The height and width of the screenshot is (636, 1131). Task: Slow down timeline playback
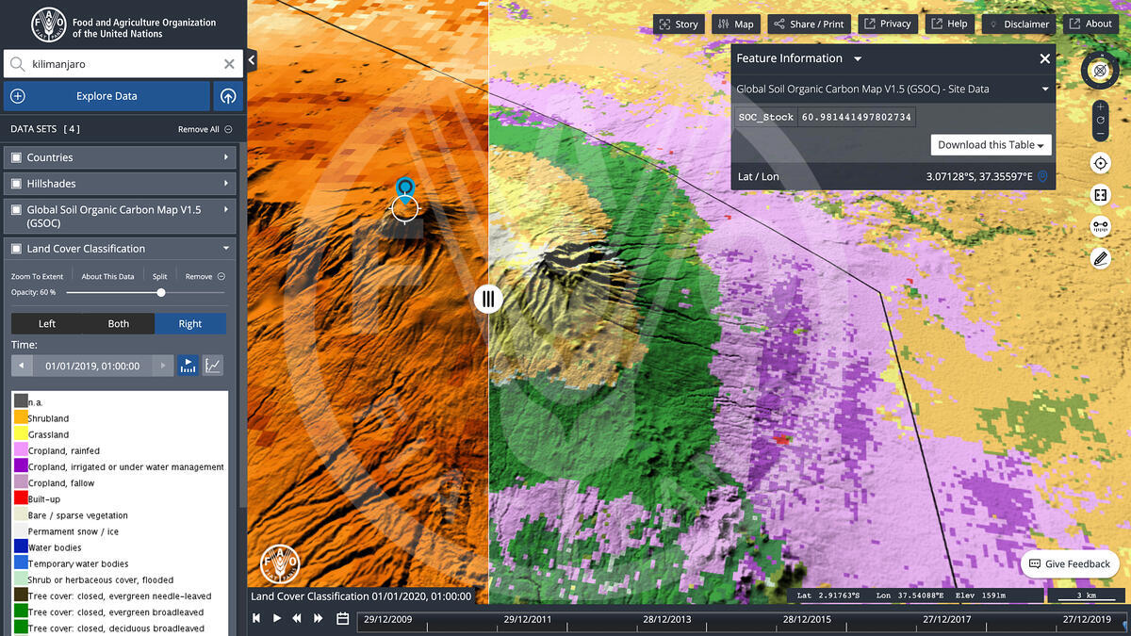pyautogui.click(x=297, y=618)
